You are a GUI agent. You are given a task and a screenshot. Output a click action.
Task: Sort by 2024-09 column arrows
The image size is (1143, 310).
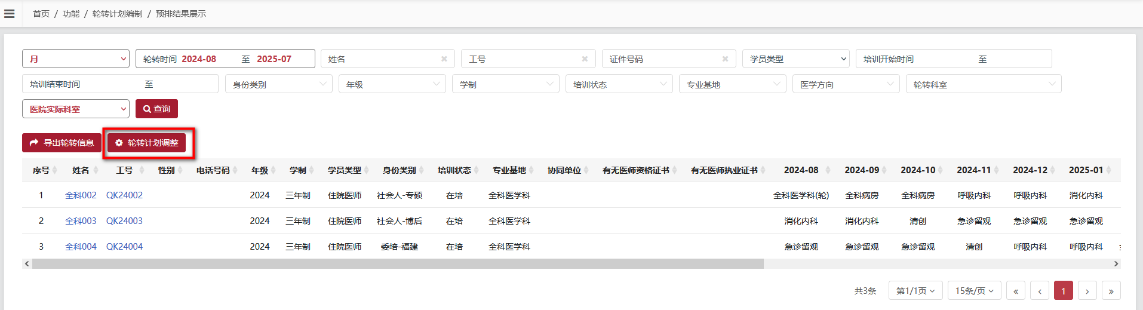pyautogui.click(x=884, y=170)
